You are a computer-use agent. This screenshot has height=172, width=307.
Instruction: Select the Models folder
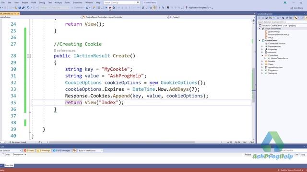coord(272,61)
